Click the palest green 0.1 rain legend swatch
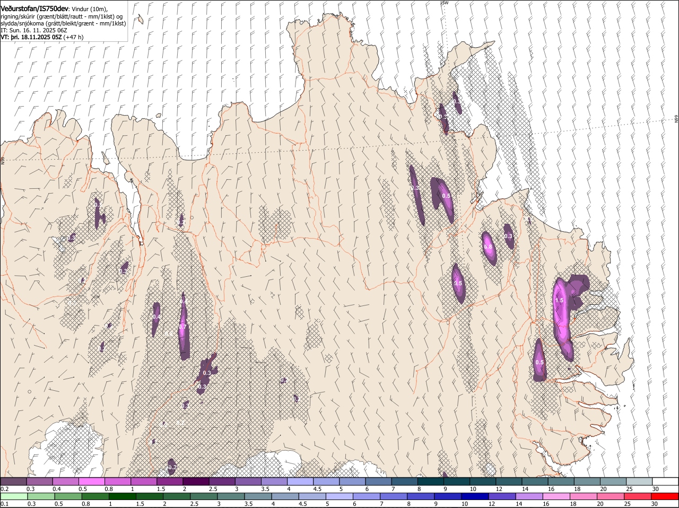Screen dimensions: 679x508 pyautogui.click(x=14, y=496)
